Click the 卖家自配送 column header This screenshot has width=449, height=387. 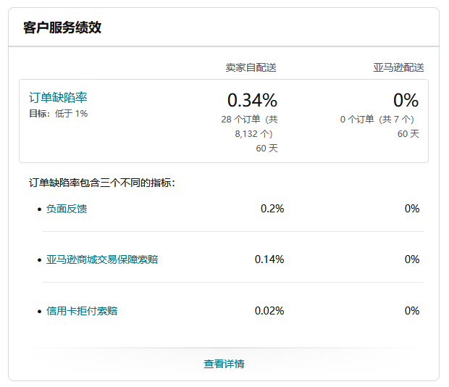point(251,67)
